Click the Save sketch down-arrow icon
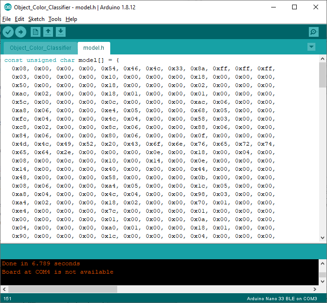Viewport: 327px width, 303px height. click(60, 32)
